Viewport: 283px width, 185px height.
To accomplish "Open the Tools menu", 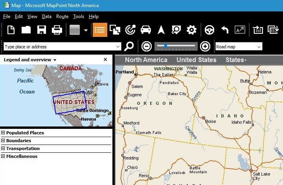I will pyautogui.click(x=79, y=16).
